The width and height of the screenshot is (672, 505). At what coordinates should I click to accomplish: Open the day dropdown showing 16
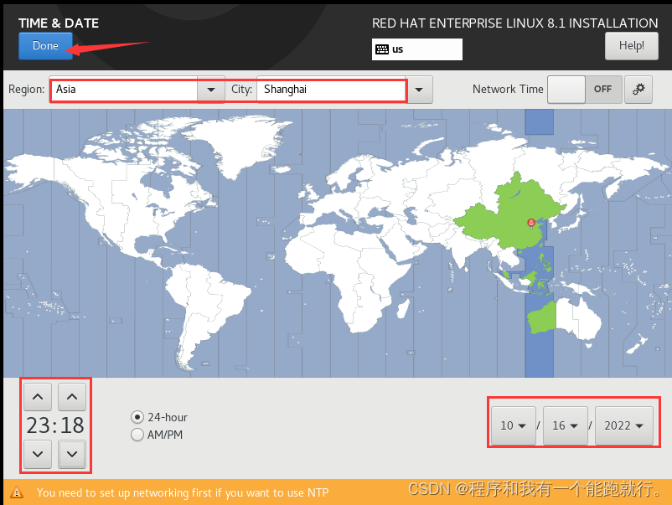coord(566,425)
